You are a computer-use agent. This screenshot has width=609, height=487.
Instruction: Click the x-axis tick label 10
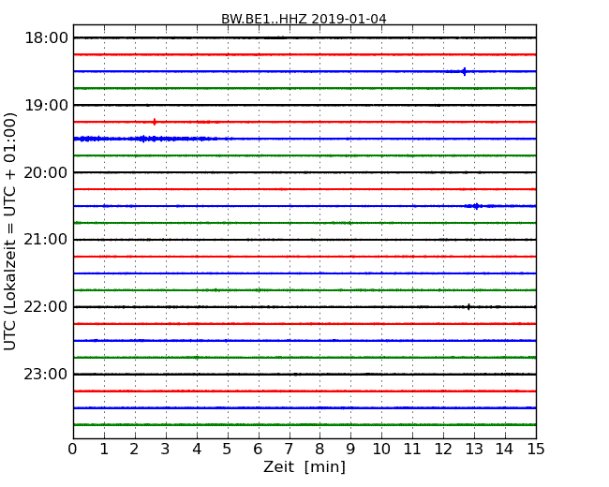pyautogui.click(x=381, y=449)
